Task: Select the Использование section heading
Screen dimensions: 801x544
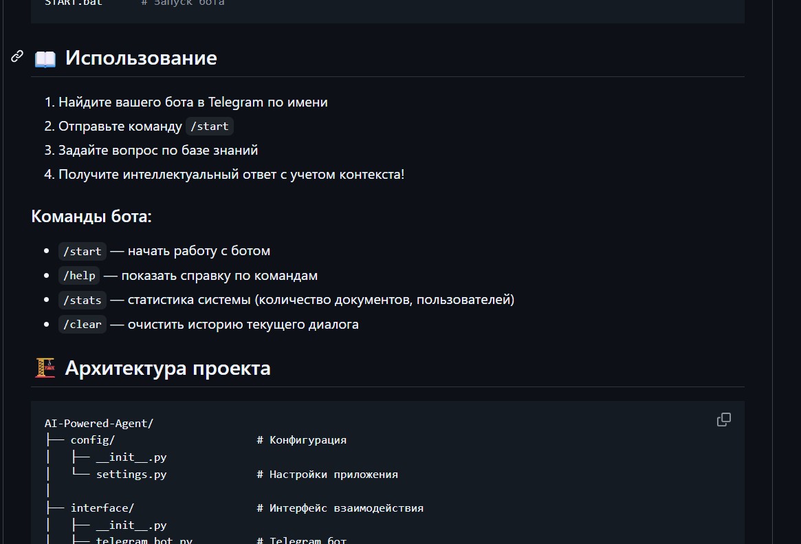Action: click(141, 58)
